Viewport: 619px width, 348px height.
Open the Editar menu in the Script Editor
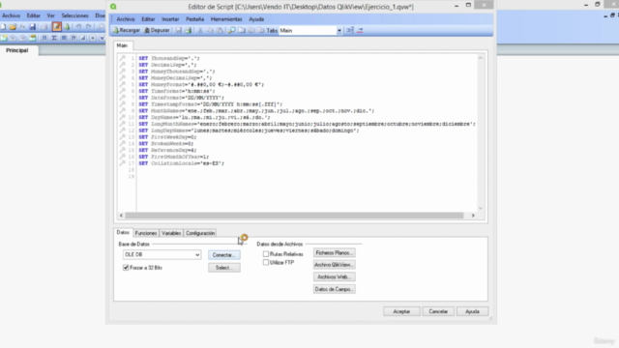pos(148,19)
